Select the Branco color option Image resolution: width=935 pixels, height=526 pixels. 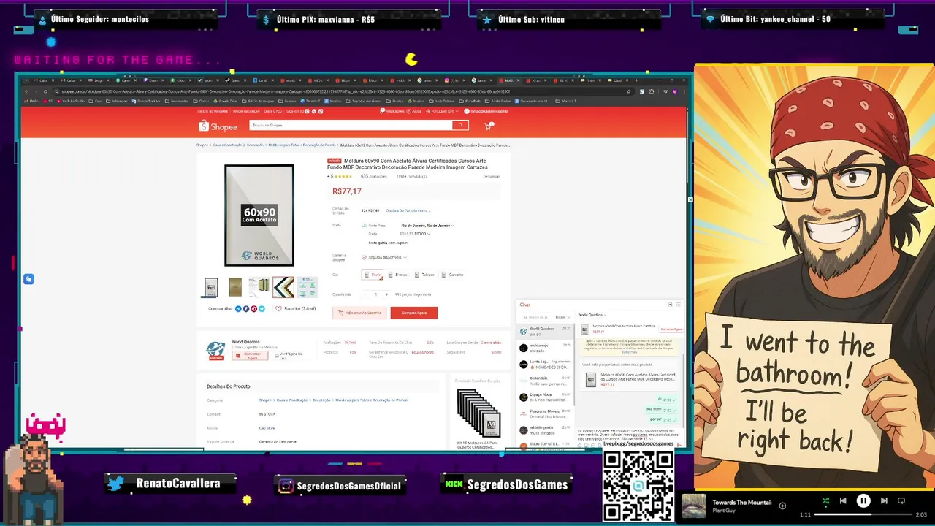[398, 275]
